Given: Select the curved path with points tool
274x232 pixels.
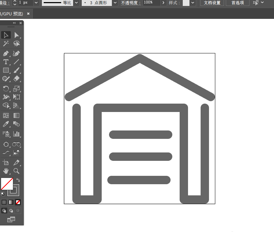Looking at the screenshot, I should (x=6, y=152).
